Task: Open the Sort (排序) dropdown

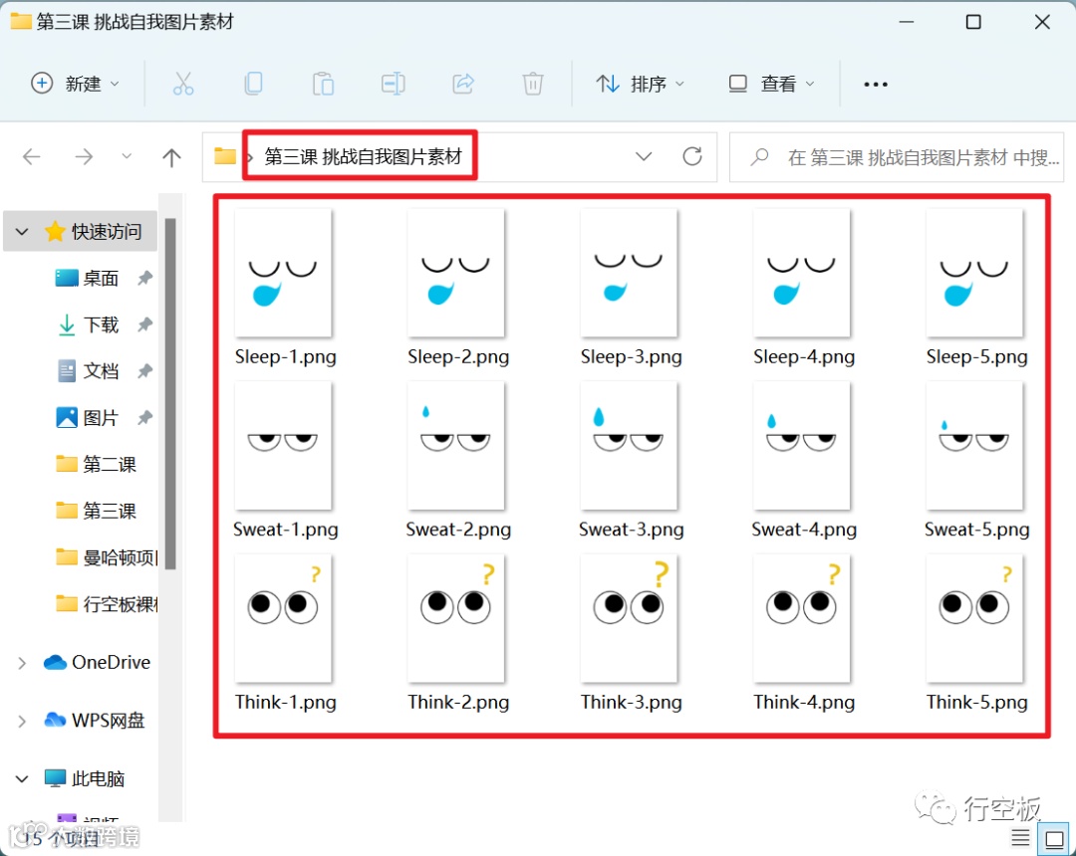Action: [x=640, y=84]
